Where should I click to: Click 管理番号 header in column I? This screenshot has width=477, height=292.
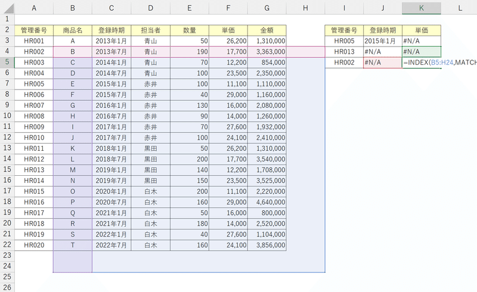point(344,30)
